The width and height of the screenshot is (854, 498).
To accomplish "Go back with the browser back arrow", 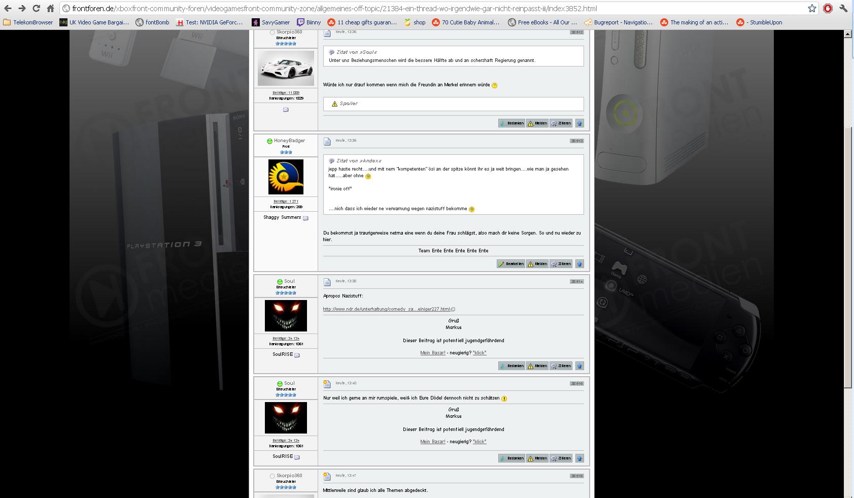I will coord(8,9).
